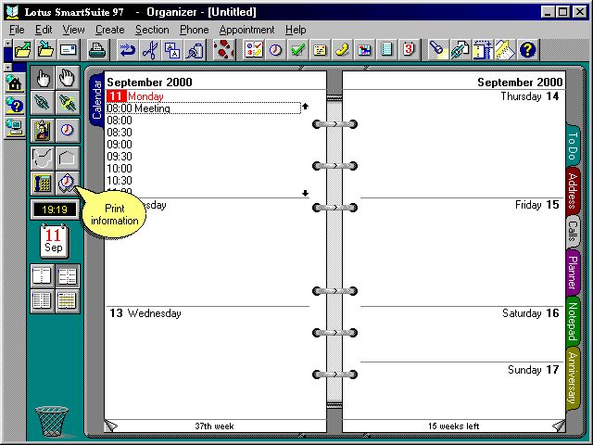The width and height of the screenshot is (593, 445).
Task: Click the scissors cut icon
Action: pos(150,50)
